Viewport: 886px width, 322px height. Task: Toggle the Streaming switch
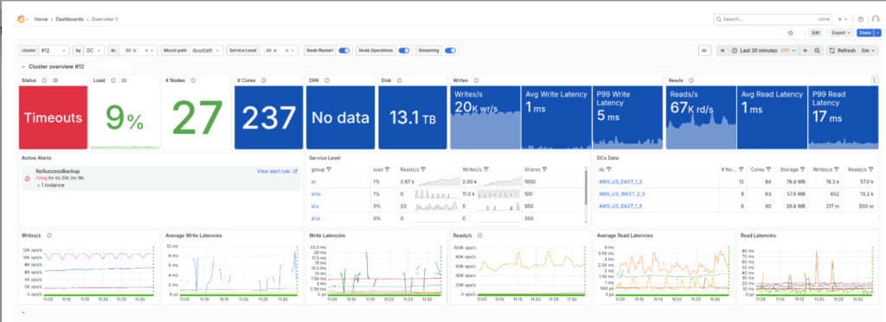pos(450,51)
